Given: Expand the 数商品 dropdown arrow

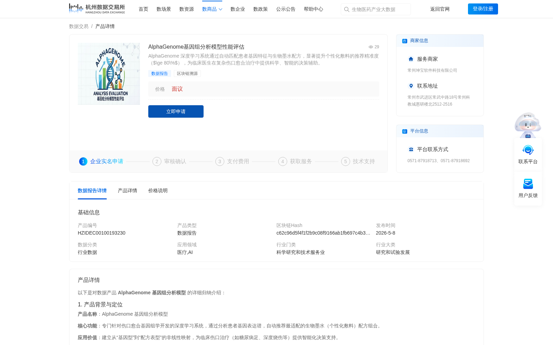Looking at the screenshot, I should click(221, 9).
